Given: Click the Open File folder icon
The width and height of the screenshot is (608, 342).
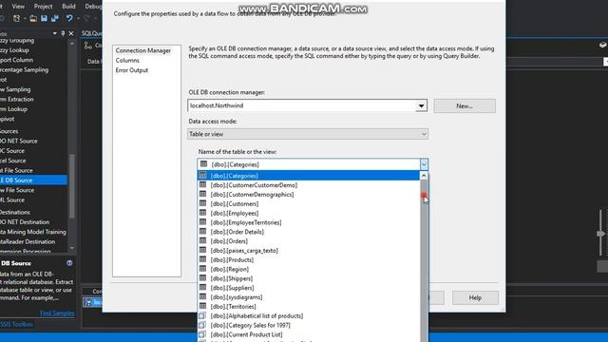Looking at the screenshot, I should coord(33,18).
